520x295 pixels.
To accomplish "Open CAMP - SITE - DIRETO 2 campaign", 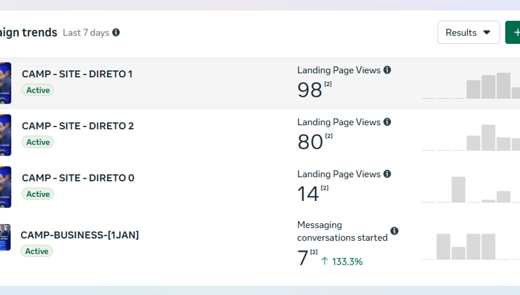I will pyautogui.click(x=78, y=126).
